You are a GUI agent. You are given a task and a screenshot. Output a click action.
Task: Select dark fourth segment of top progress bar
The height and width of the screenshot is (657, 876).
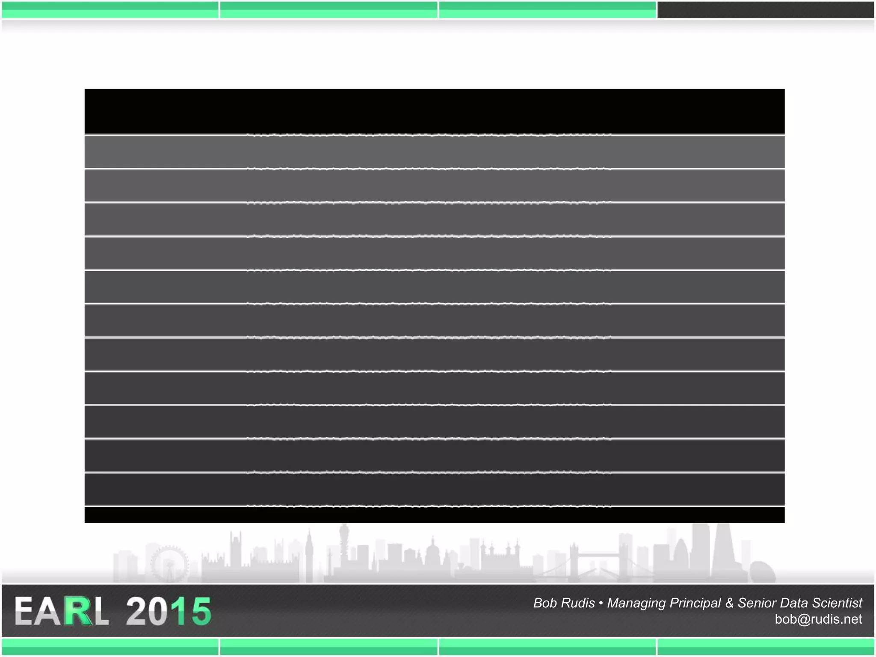(766, 9)
